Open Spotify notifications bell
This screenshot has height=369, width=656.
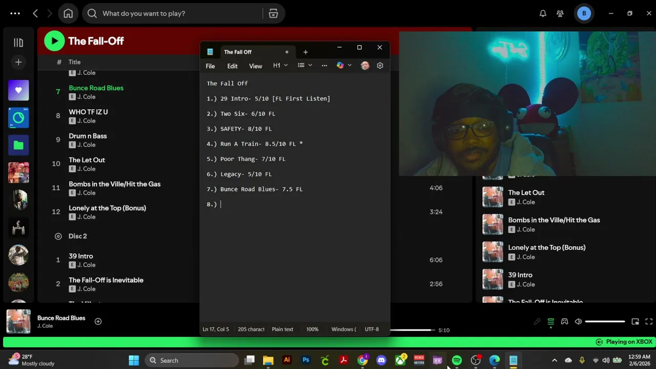coord(543,13)
